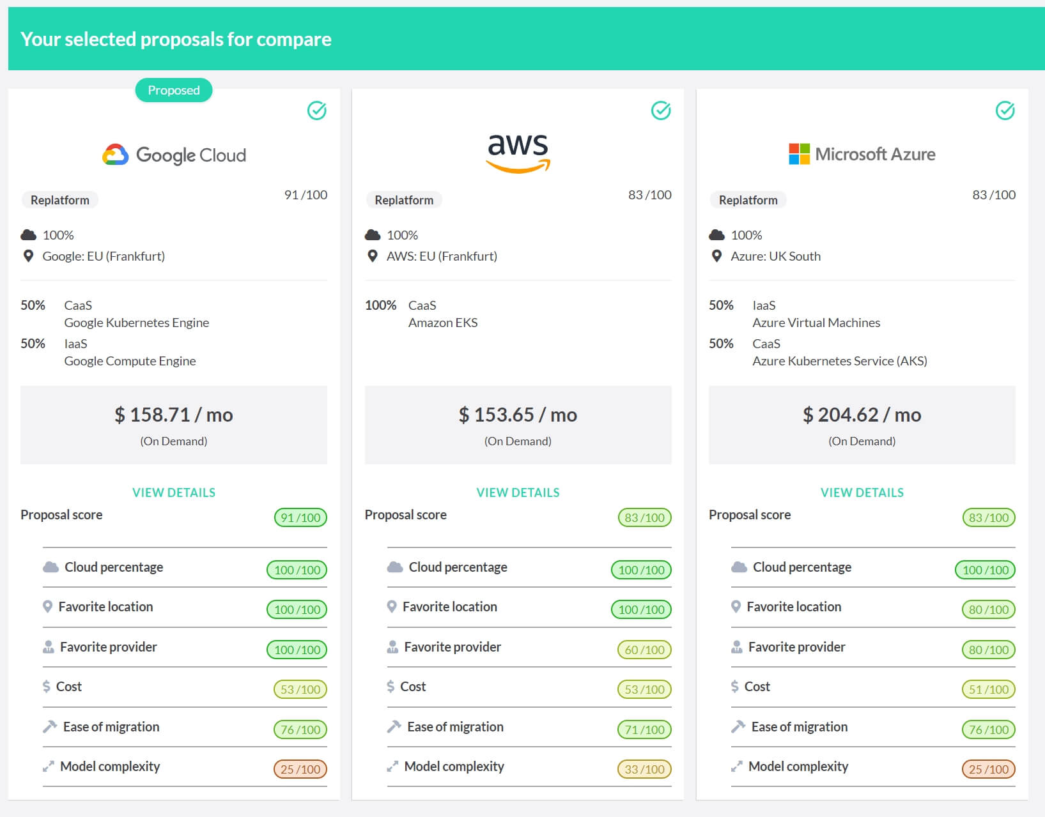Image resolution: width=1045 pixels, height=817 pixels.
Task: Click the location pin next to Azure: UK South
Action: tap(716, 256)
